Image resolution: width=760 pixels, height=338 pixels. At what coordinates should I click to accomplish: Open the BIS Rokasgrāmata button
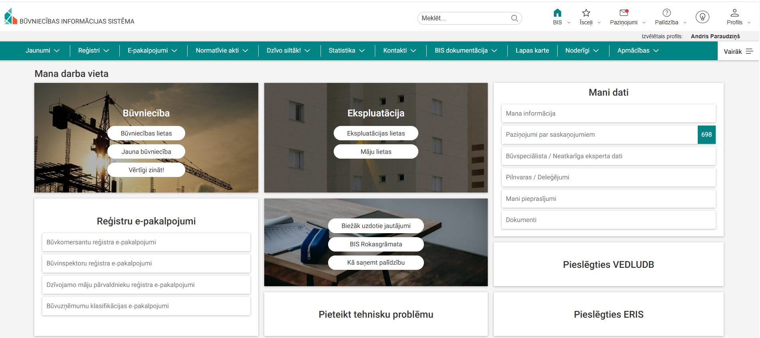pyautogui.click(x=376, y=244)
